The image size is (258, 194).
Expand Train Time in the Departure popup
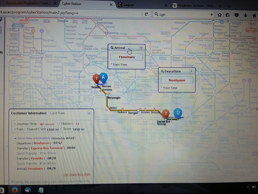click(170, 88)
